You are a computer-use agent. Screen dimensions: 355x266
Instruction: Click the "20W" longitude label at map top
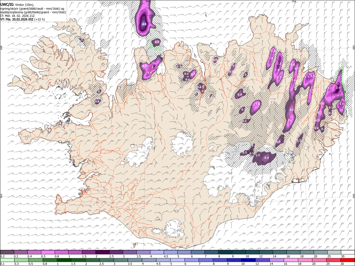[148, 1]
